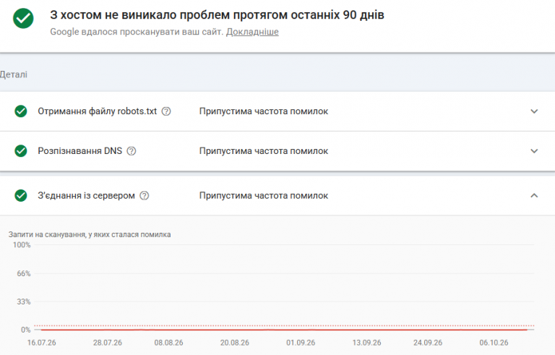
Task: Collapse the З'єднання із сервером section
Action: 534,195
